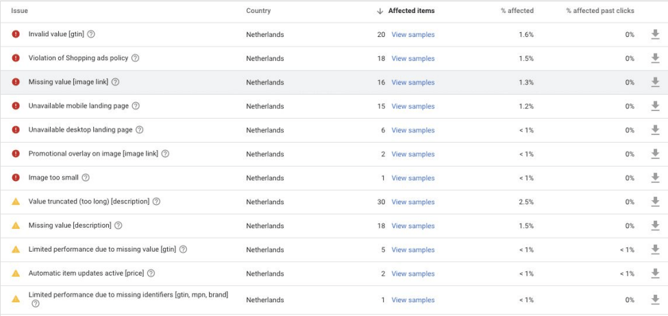Screen dimensions: 668x316
Task: Click affected items count 16
Action: pos(381,82)
